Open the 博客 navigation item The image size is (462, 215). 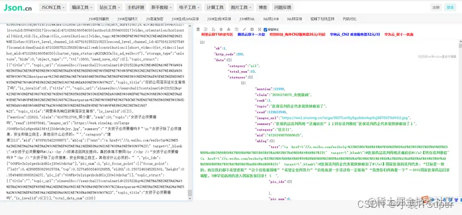click(x=263, y=7)
